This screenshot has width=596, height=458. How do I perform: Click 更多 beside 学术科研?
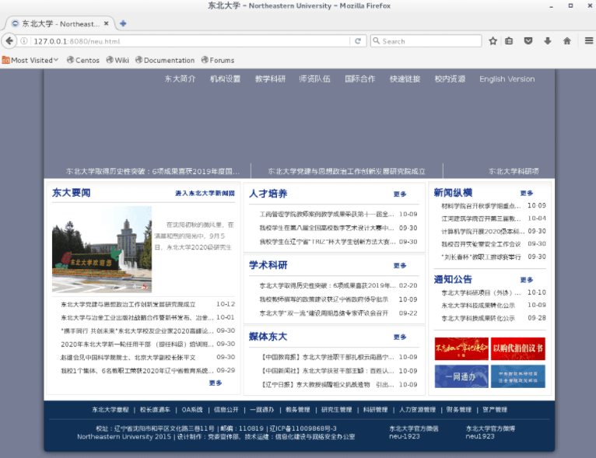[400, 265]
